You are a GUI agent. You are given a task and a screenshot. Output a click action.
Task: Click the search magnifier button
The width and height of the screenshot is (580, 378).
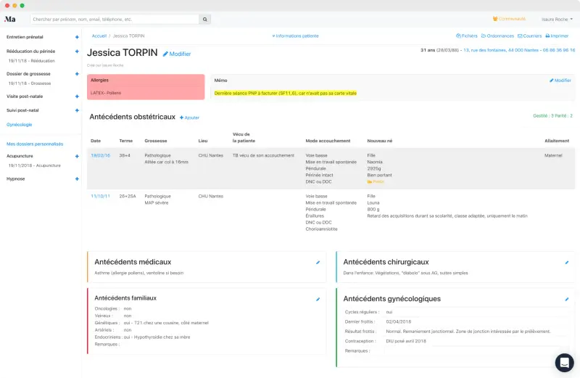point(205,20)
